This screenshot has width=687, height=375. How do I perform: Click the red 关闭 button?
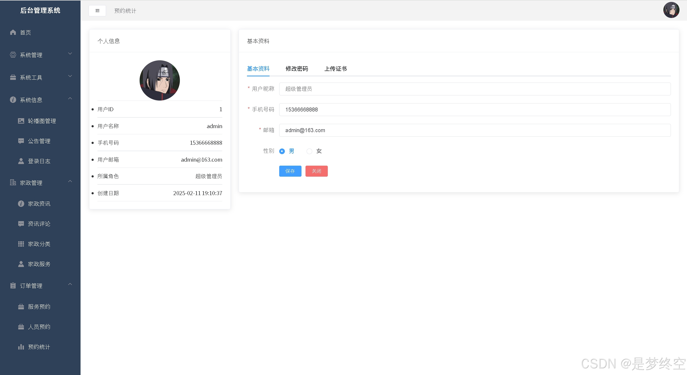click(x=316, y=171)
